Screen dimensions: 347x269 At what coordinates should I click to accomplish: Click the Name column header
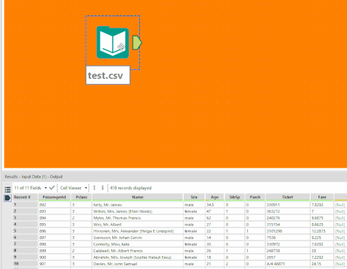pyautogui.click(x=138, y=197)
